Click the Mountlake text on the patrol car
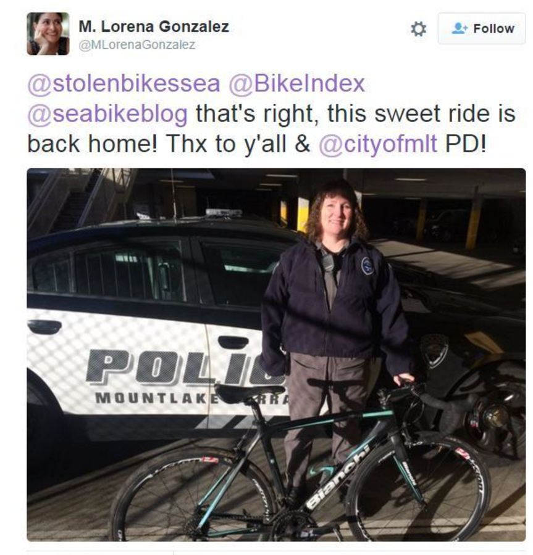The width and height of the screenshot is (533, 555). pyautogui.click(x=156, y=398)
